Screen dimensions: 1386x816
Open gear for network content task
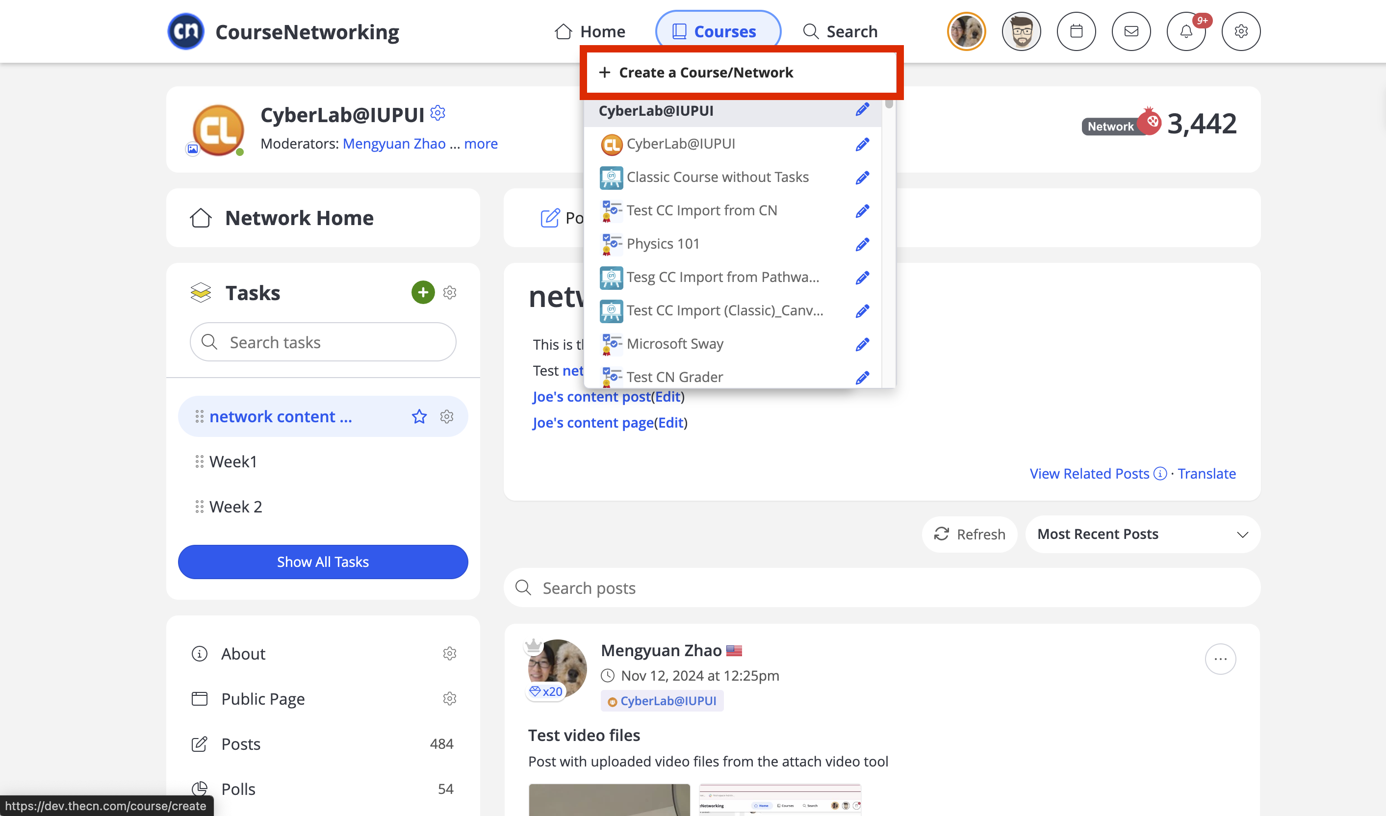447,416
